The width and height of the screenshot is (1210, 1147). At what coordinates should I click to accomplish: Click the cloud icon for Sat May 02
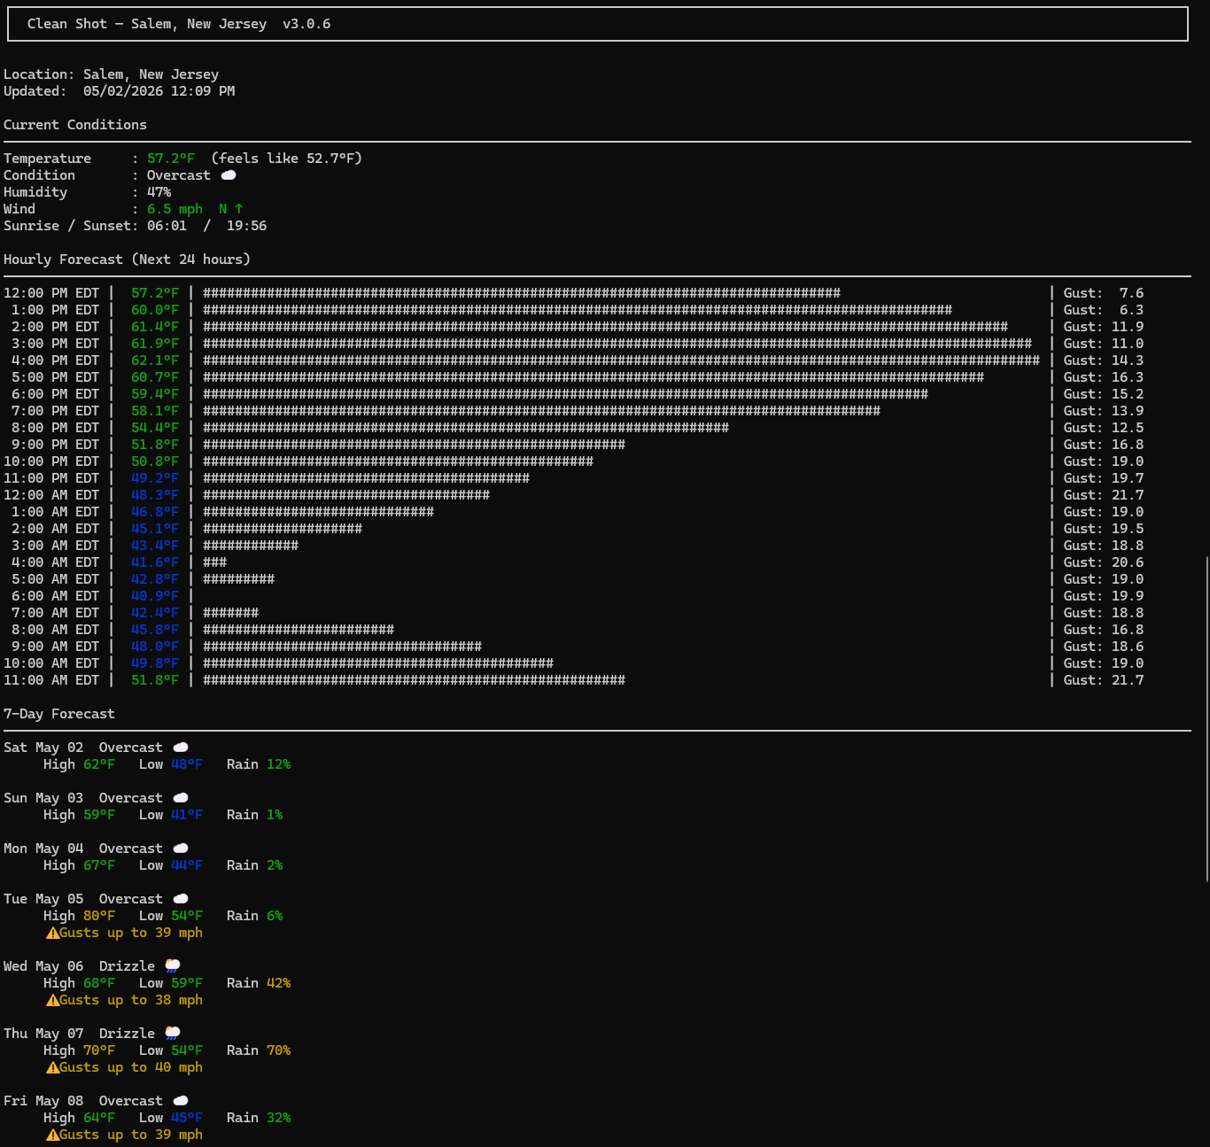point(181,748)
